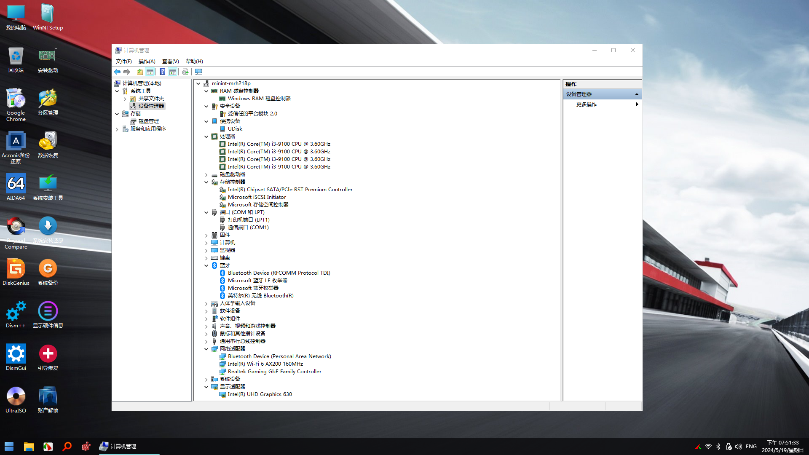This screenshot has height=455, width=809.
Task: Open the 数据恢复 desktop icon
Action: (48, 145)
